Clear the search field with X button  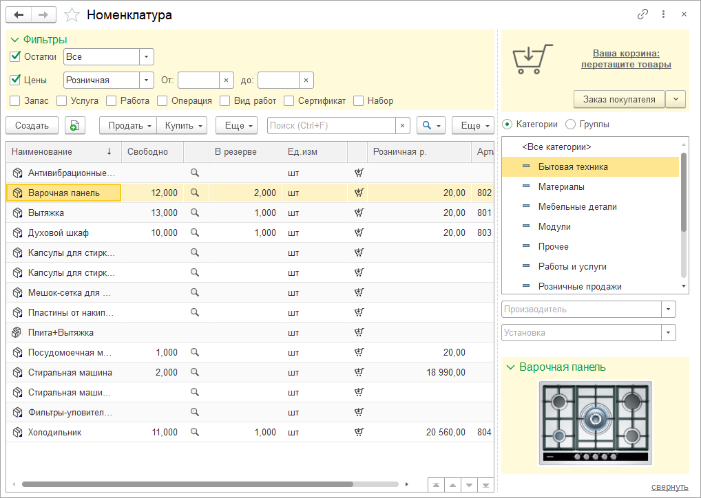(403, 125)
